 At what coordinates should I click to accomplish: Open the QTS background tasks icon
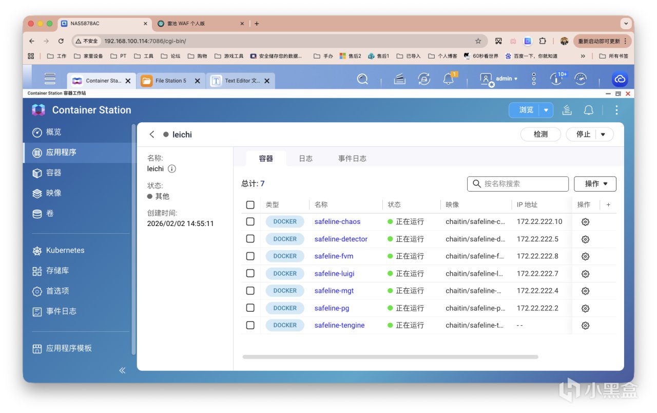tap(400, 79)
